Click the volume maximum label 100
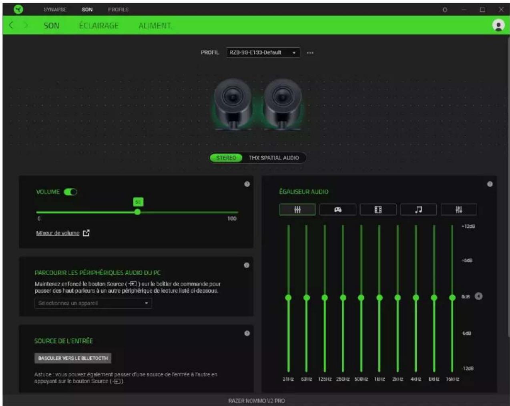 coord(232,218)
